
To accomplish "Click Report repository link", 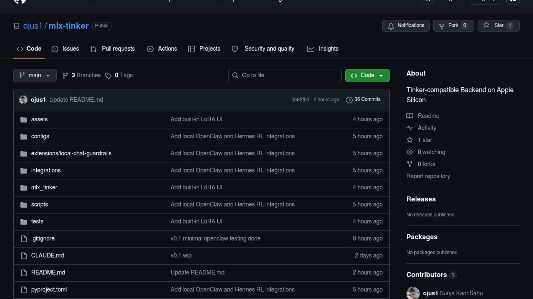I will (428, 176).
